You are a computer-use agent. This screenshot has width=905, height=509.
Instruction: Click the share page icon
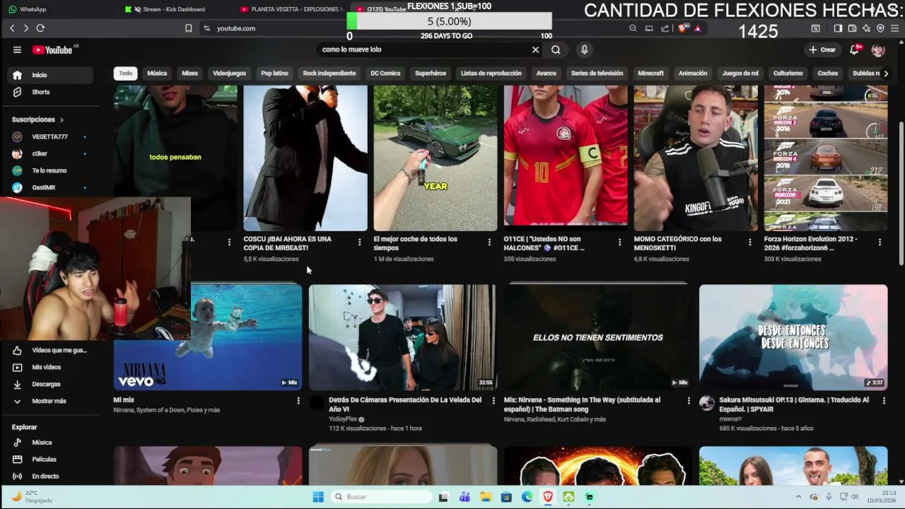coord(665,28)
